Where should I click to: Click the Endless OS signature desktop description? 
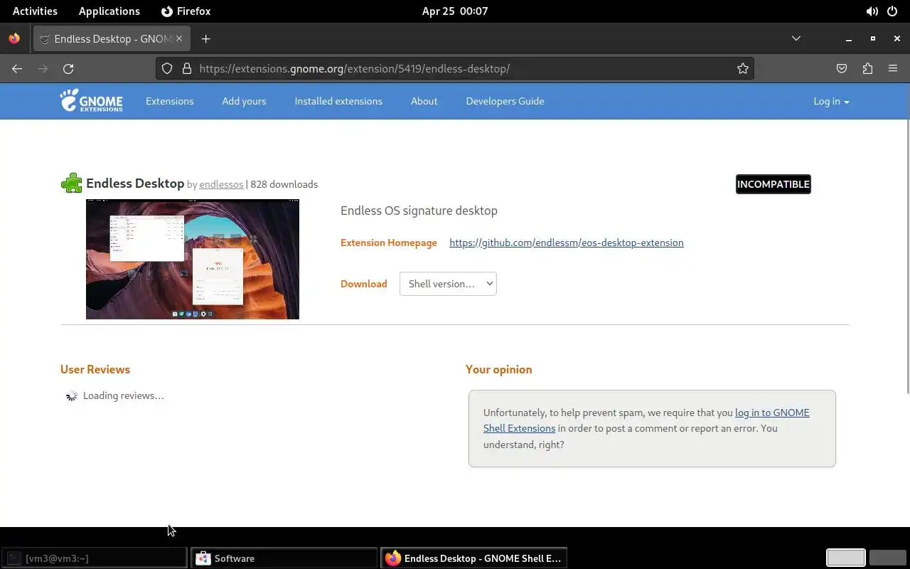click(419, 211)
